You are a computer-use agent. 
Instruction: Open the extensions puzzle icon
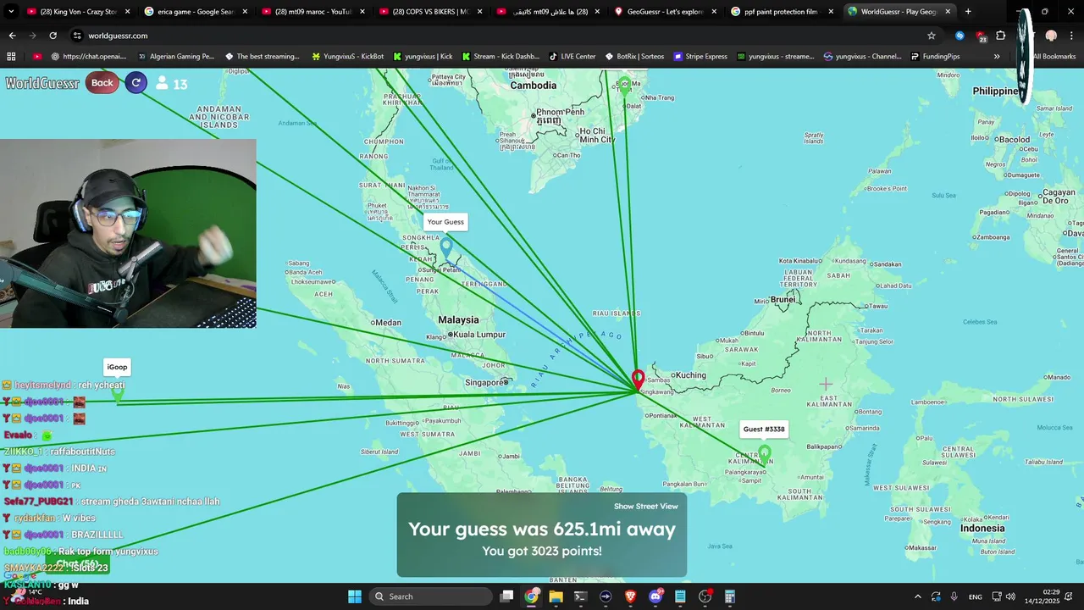tap(1001, 36)
